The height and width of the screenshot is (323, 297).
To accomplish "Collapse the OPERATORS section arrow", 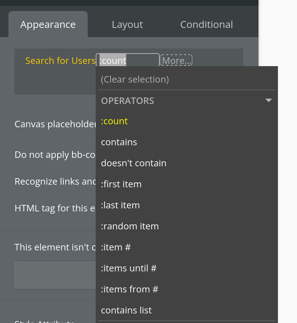I will tap(269, 101).
